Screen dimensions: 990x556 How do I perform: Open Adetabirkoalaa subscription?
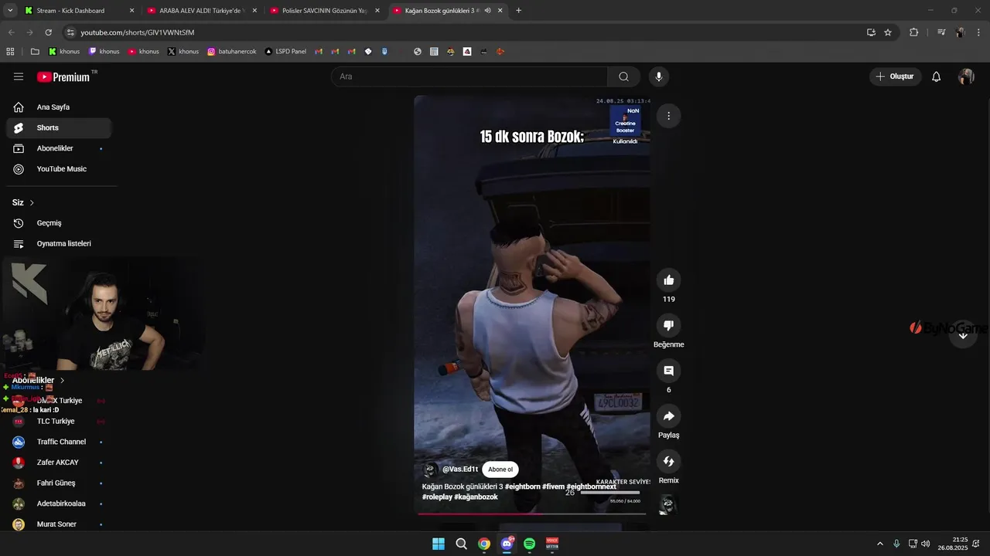59,503
